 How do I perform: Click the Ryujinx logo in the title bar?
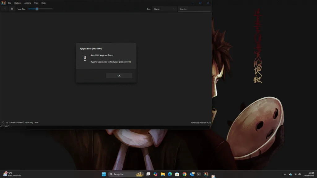tap(3, 3)
